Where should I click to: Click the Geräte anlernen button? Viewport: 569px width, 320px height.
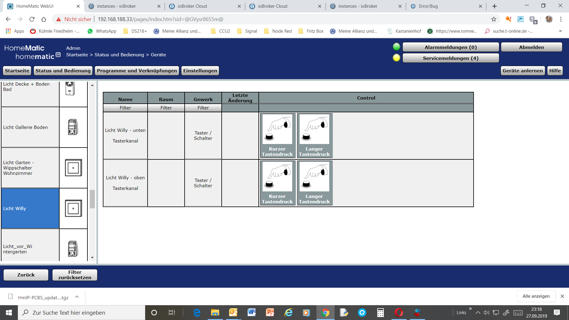click(523, 71)
